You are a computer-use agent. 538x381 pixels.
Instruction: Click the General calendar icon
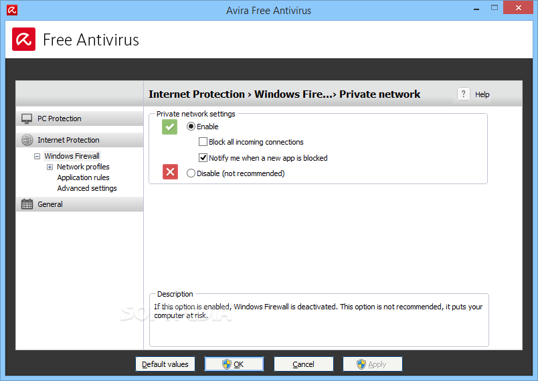27,204
